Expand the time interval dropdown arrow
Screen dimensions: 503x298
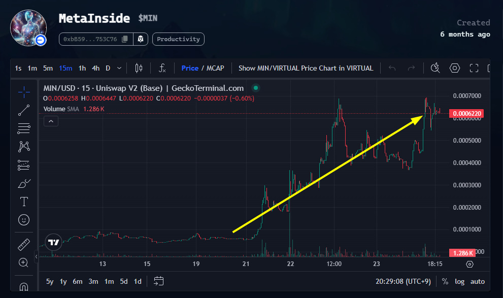click(119, 68)
